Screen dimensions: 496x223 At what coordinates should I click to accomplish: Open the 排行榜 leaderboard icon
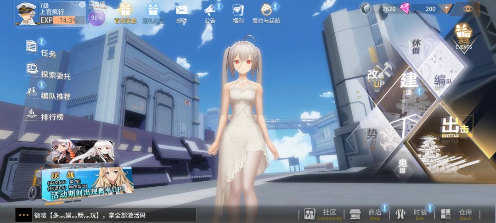tap(32, 114)
